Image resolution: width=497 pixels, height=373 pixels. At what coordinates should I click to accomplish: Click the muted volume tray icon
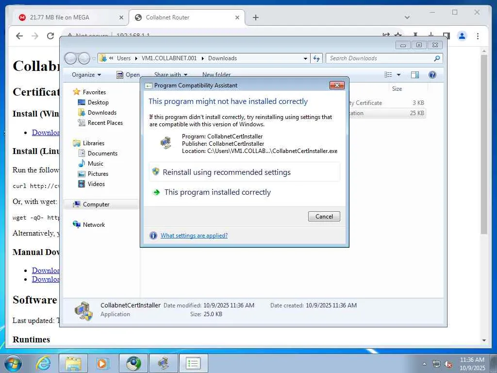point(448,364)
